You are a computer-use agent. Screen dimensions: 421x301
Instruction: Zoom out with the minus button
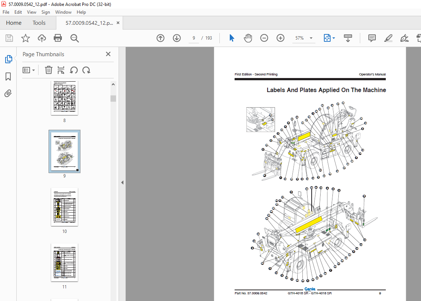(x=264, y=38)
